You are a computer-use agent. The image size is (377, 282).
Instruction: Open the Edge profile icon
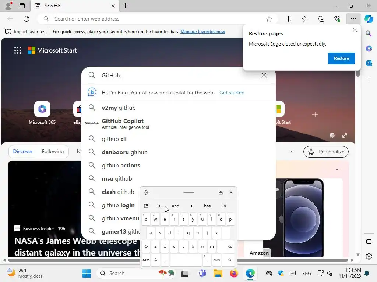(x=9, y=6)
